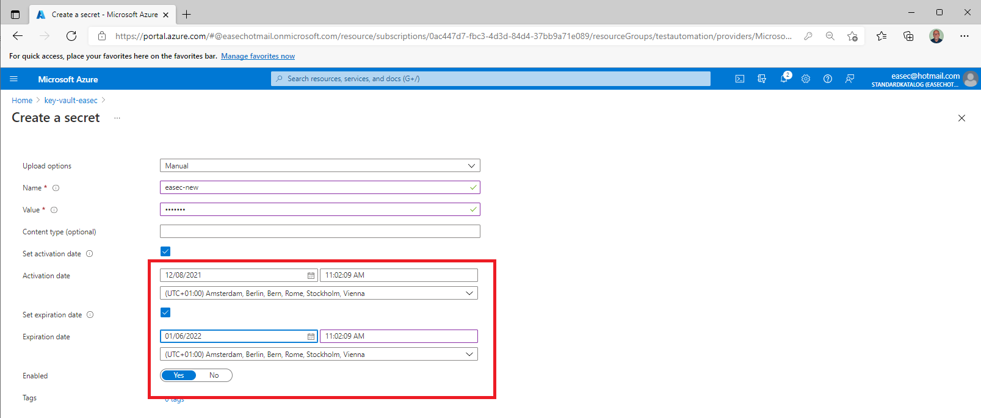Open the Notifications bell icon
This screenshot has width=981, height=418.
pyautogui.click(x=784, y=79)
